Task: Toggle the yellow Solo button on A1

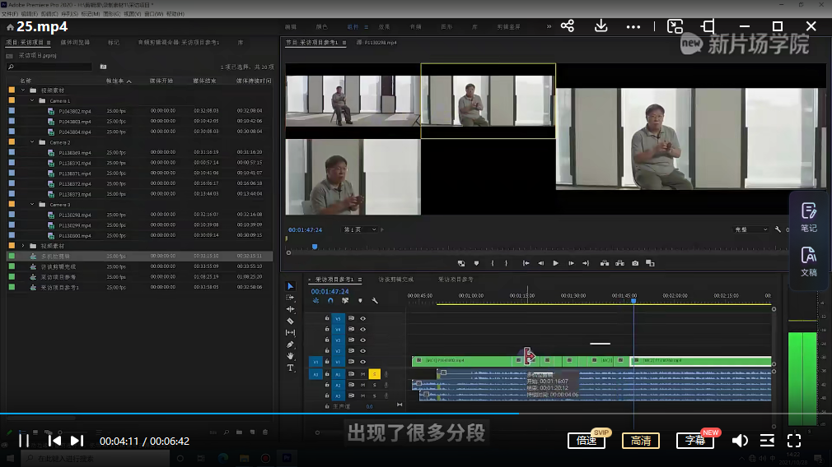Action: point(375,374)
